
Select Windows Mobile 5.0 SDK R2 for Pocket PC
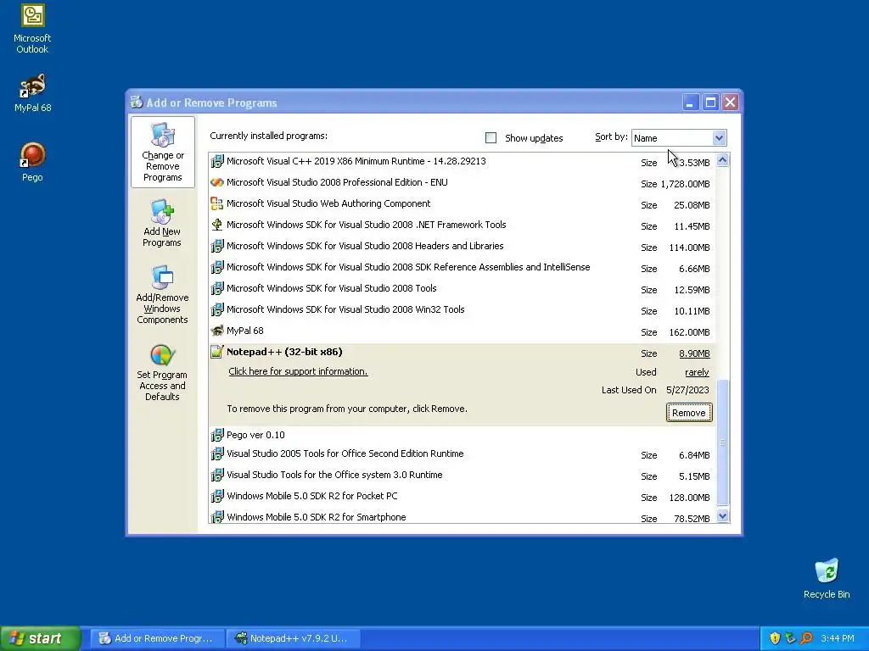[463, 497]
